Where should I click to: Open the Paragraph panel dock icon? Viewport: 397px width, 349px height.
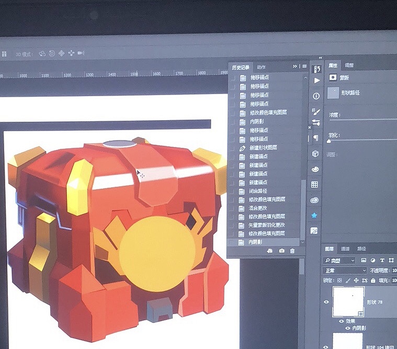(x=316, y=138)
